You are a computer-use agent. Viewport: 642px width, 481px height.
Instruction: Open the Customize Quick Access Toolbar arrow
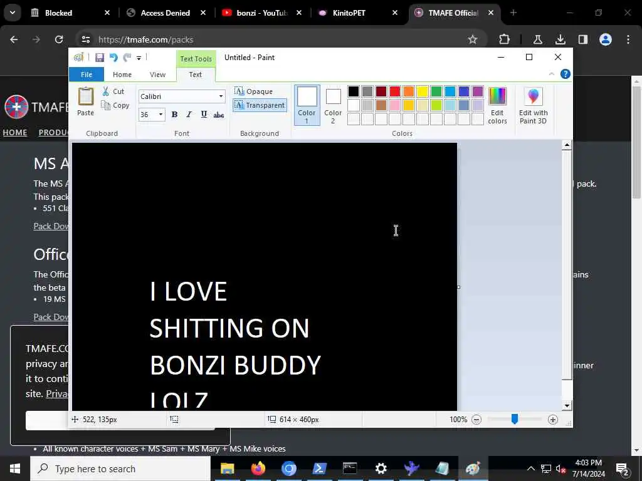(139, 58)
